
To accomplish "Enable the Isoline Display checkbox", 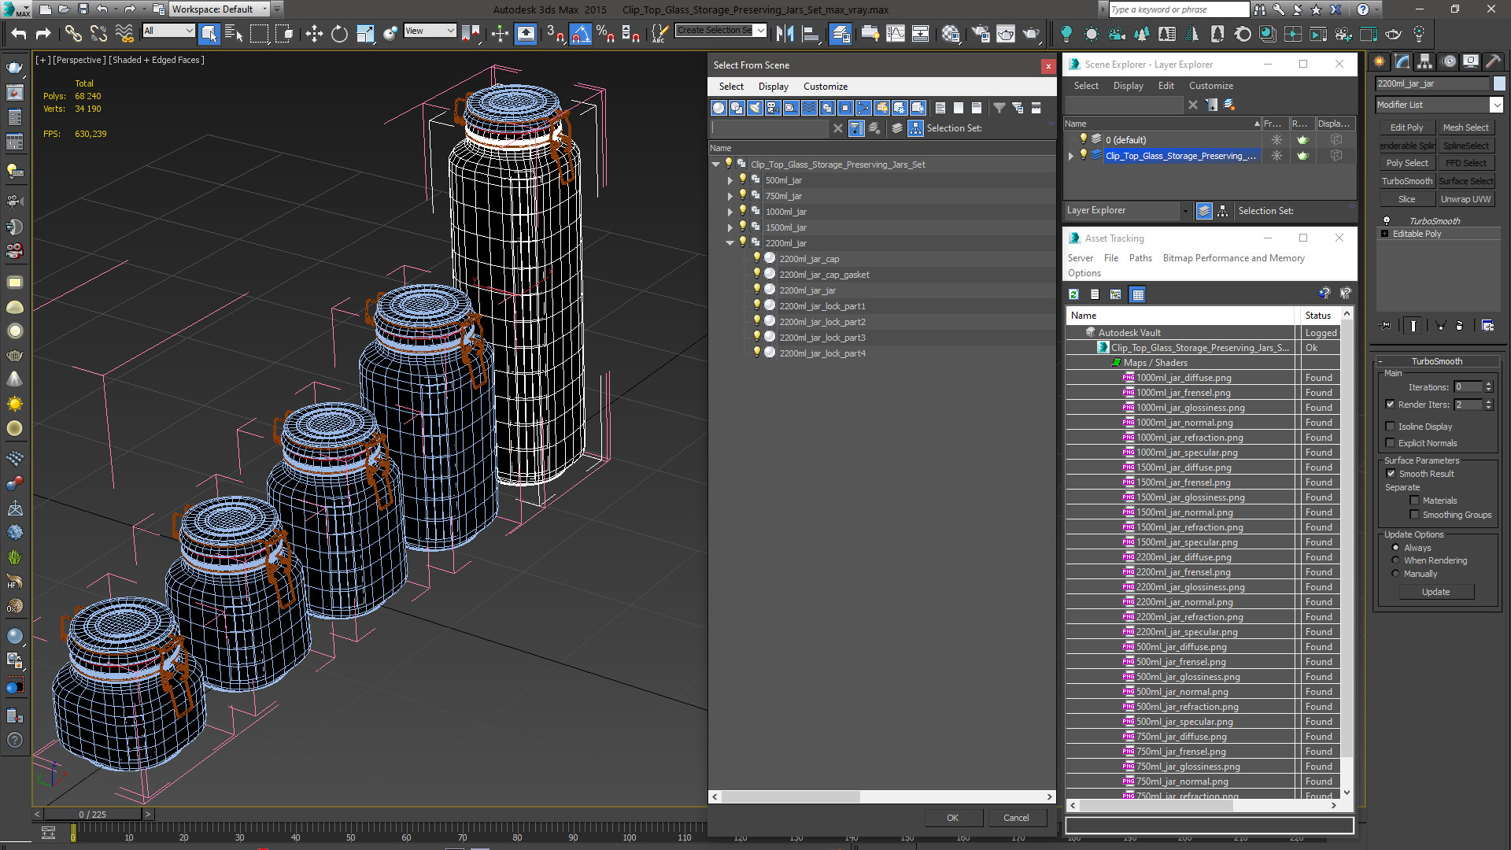I will click(1391, 427).
